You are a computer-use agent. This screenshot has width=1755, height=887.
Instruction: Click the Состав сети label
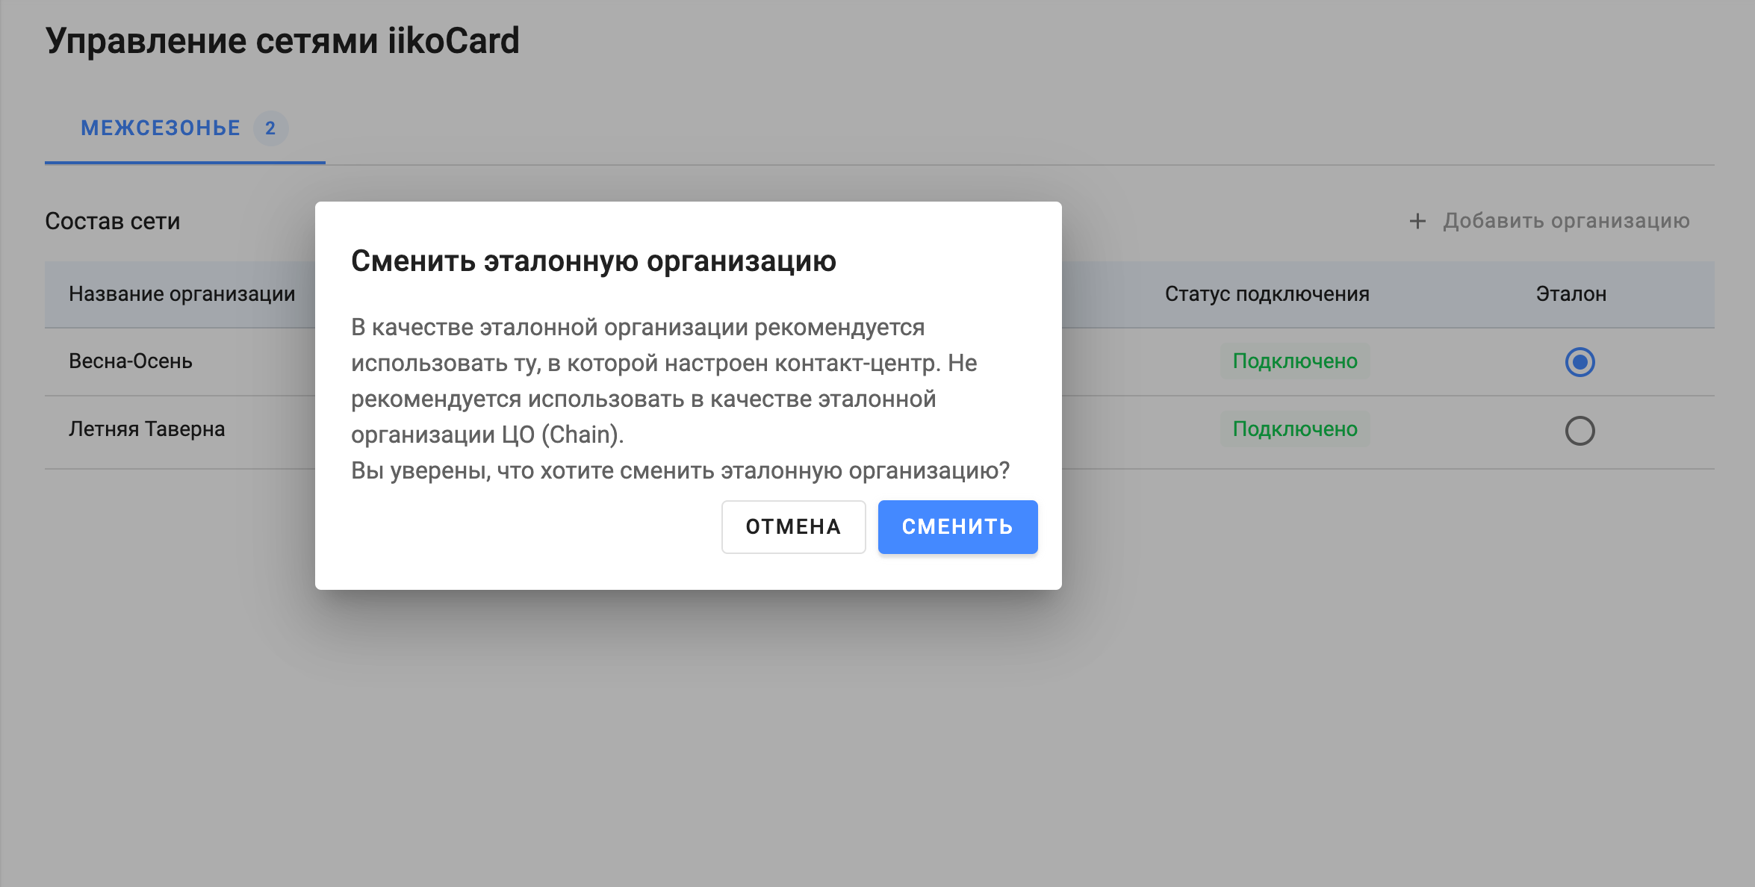coord(113,221)
